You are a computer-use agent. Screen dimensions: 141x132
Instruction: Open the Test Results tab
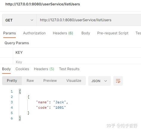(x=69, y=69)
